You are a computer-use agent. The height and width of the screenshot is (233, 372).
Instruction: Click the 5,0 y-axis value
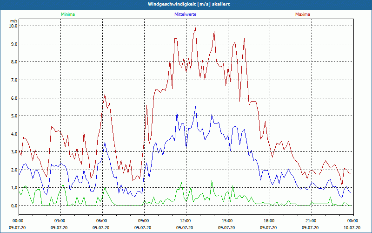coord(14,116)
